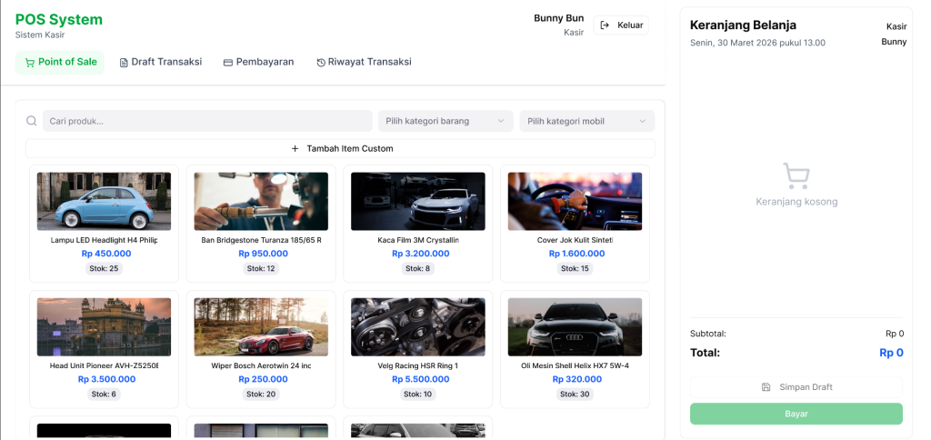Click the Subtotal label
931x440 pixels.
707,334
